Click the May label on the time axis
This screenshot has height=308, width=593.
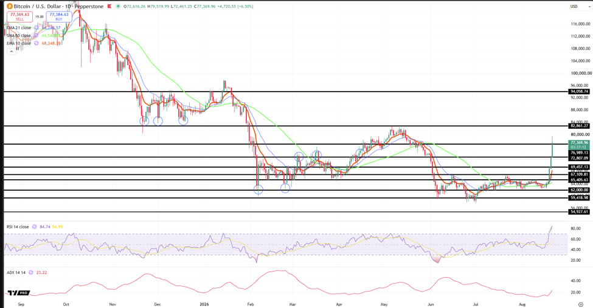click(x=384, y=304)
